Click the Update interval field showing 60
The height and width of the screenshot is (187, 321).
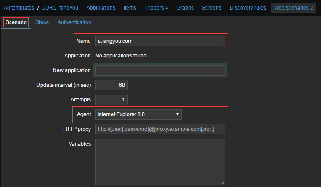(x=111, y=85)
